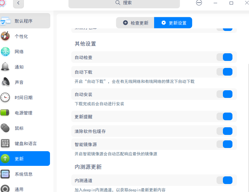This screenshot has height=192, width=249.
Task: Click the 更新提醒 label
Action: pos(83,117)
